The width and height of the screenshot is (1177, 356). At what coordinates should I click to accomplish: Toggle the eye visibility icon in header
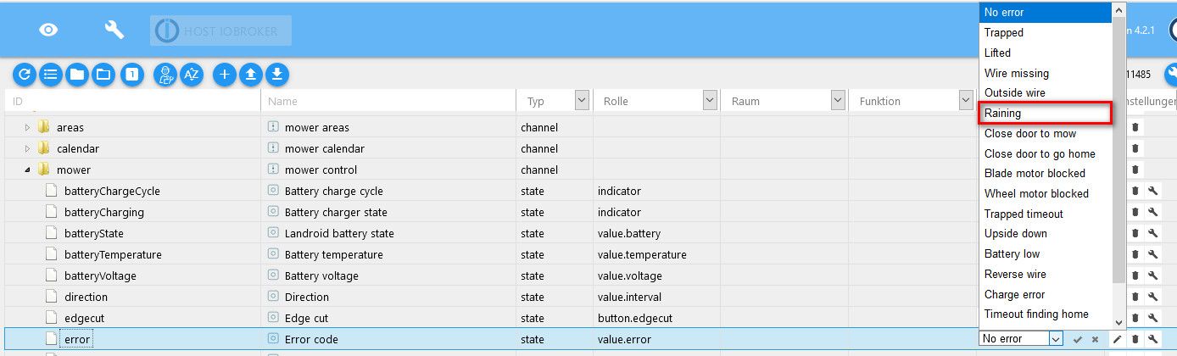[49, 30]
